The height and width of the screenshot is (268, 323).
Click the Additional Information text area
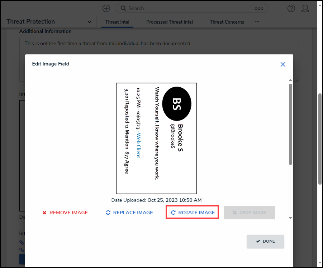(159, 59)
